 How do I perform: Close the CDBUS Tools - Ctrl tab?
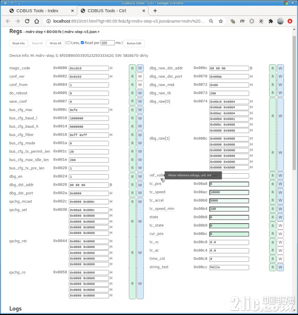(144, 11)
